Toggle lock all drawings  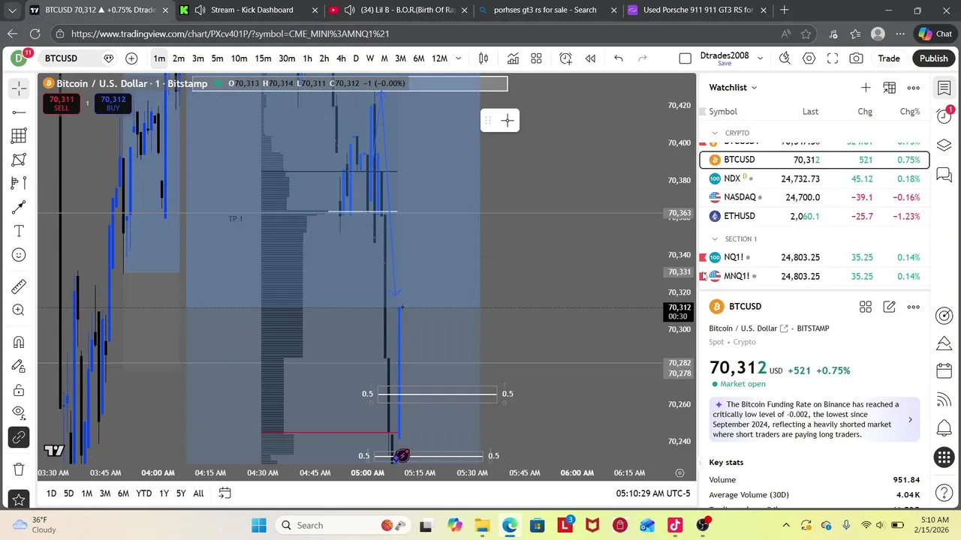pos(19,390)
